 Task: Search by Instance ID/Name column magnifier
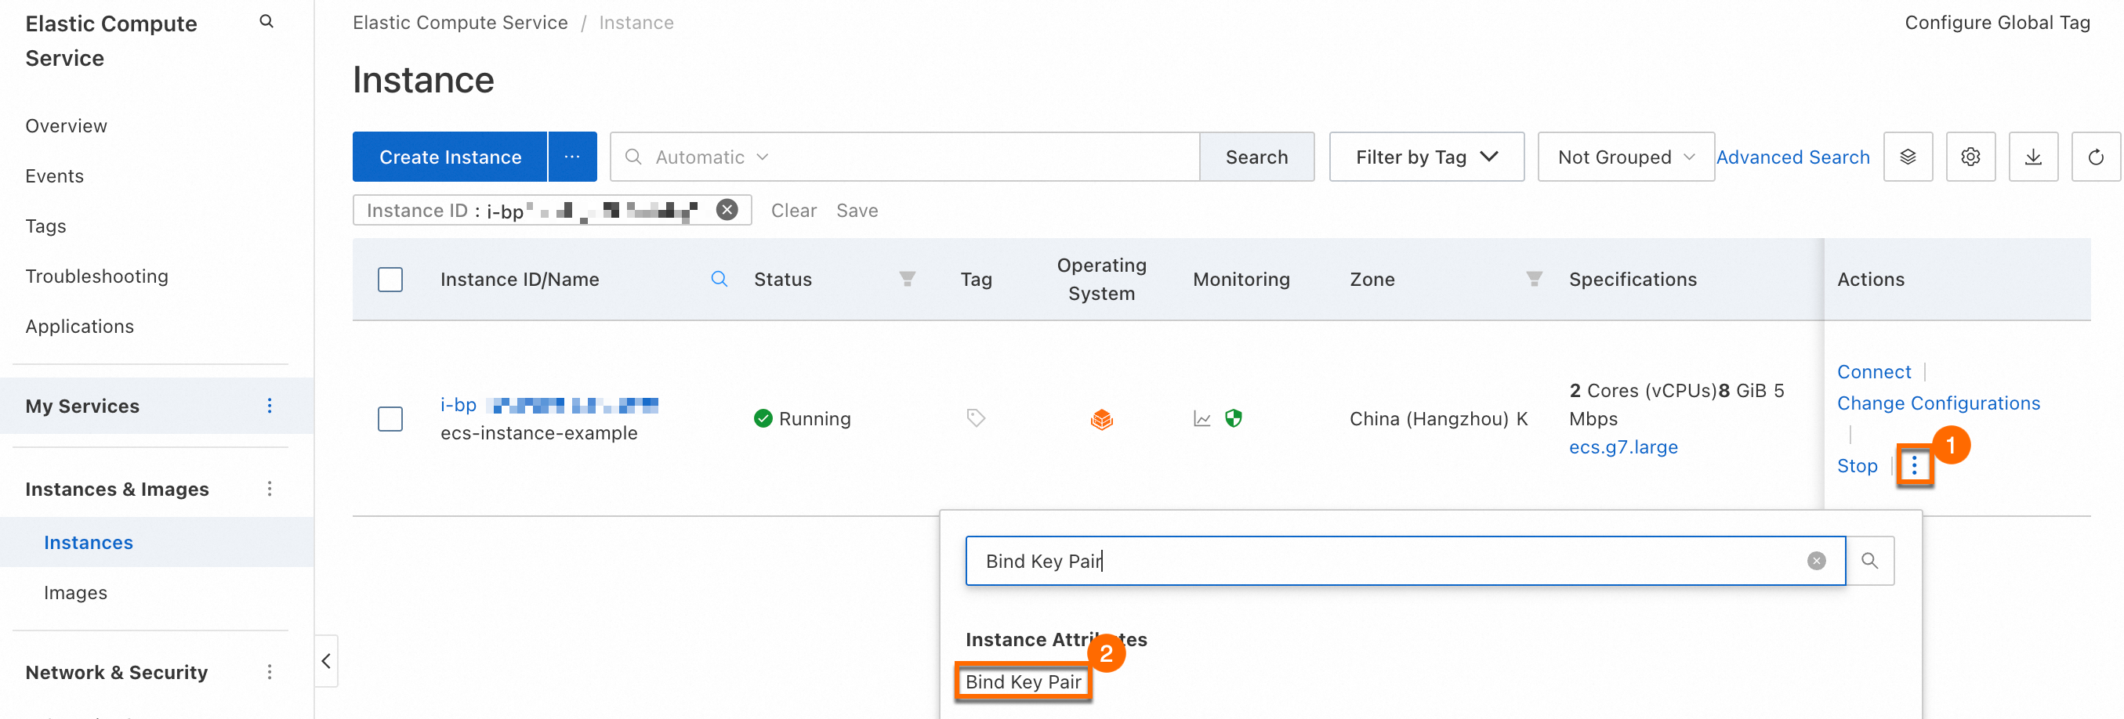point(719,279)
